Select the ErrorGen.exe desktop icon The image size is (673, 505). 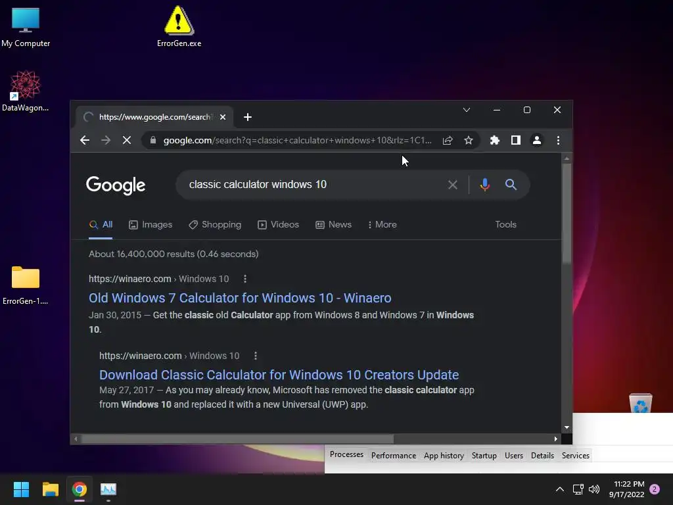click(x=179, y=26)
